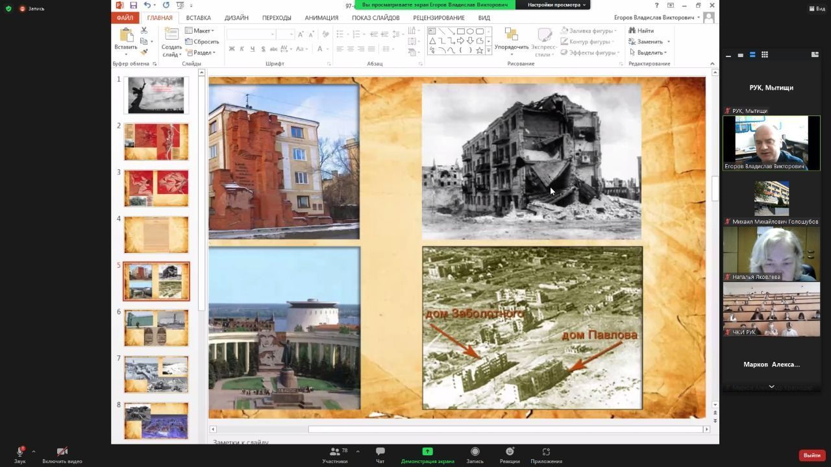The image size is (831, 467).
Task: Toggle Zoom video (Включить видео)
Action: point(62,455)
